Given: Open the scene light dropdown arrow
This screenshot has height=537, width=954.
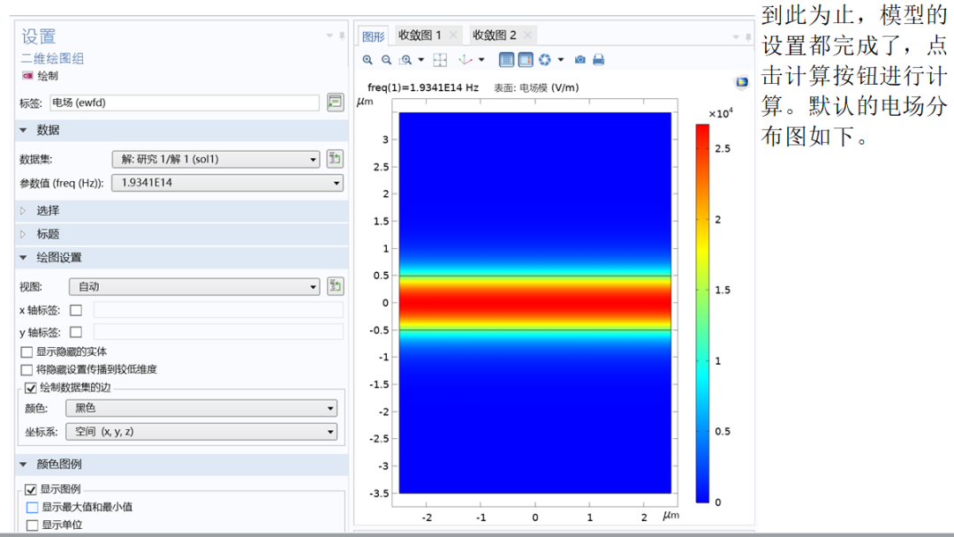Looking at the screenshot, I should [x=561, y=59].
